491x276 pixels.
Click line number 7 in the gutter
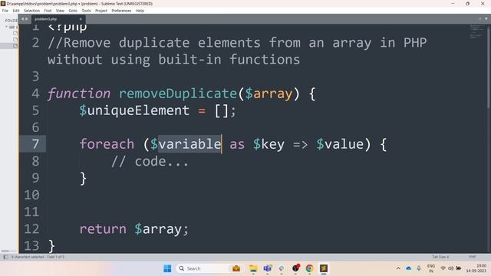[35, 144]
